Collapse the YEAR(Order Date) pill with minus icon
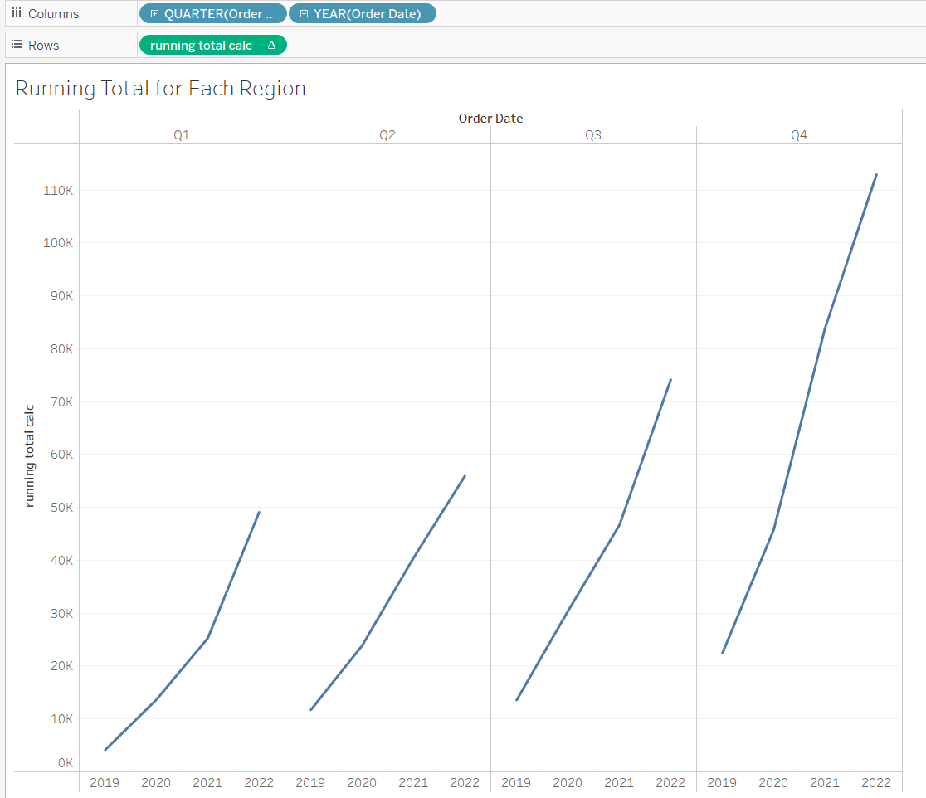Viewport: 926px width, 798px height. coord(304,13)
